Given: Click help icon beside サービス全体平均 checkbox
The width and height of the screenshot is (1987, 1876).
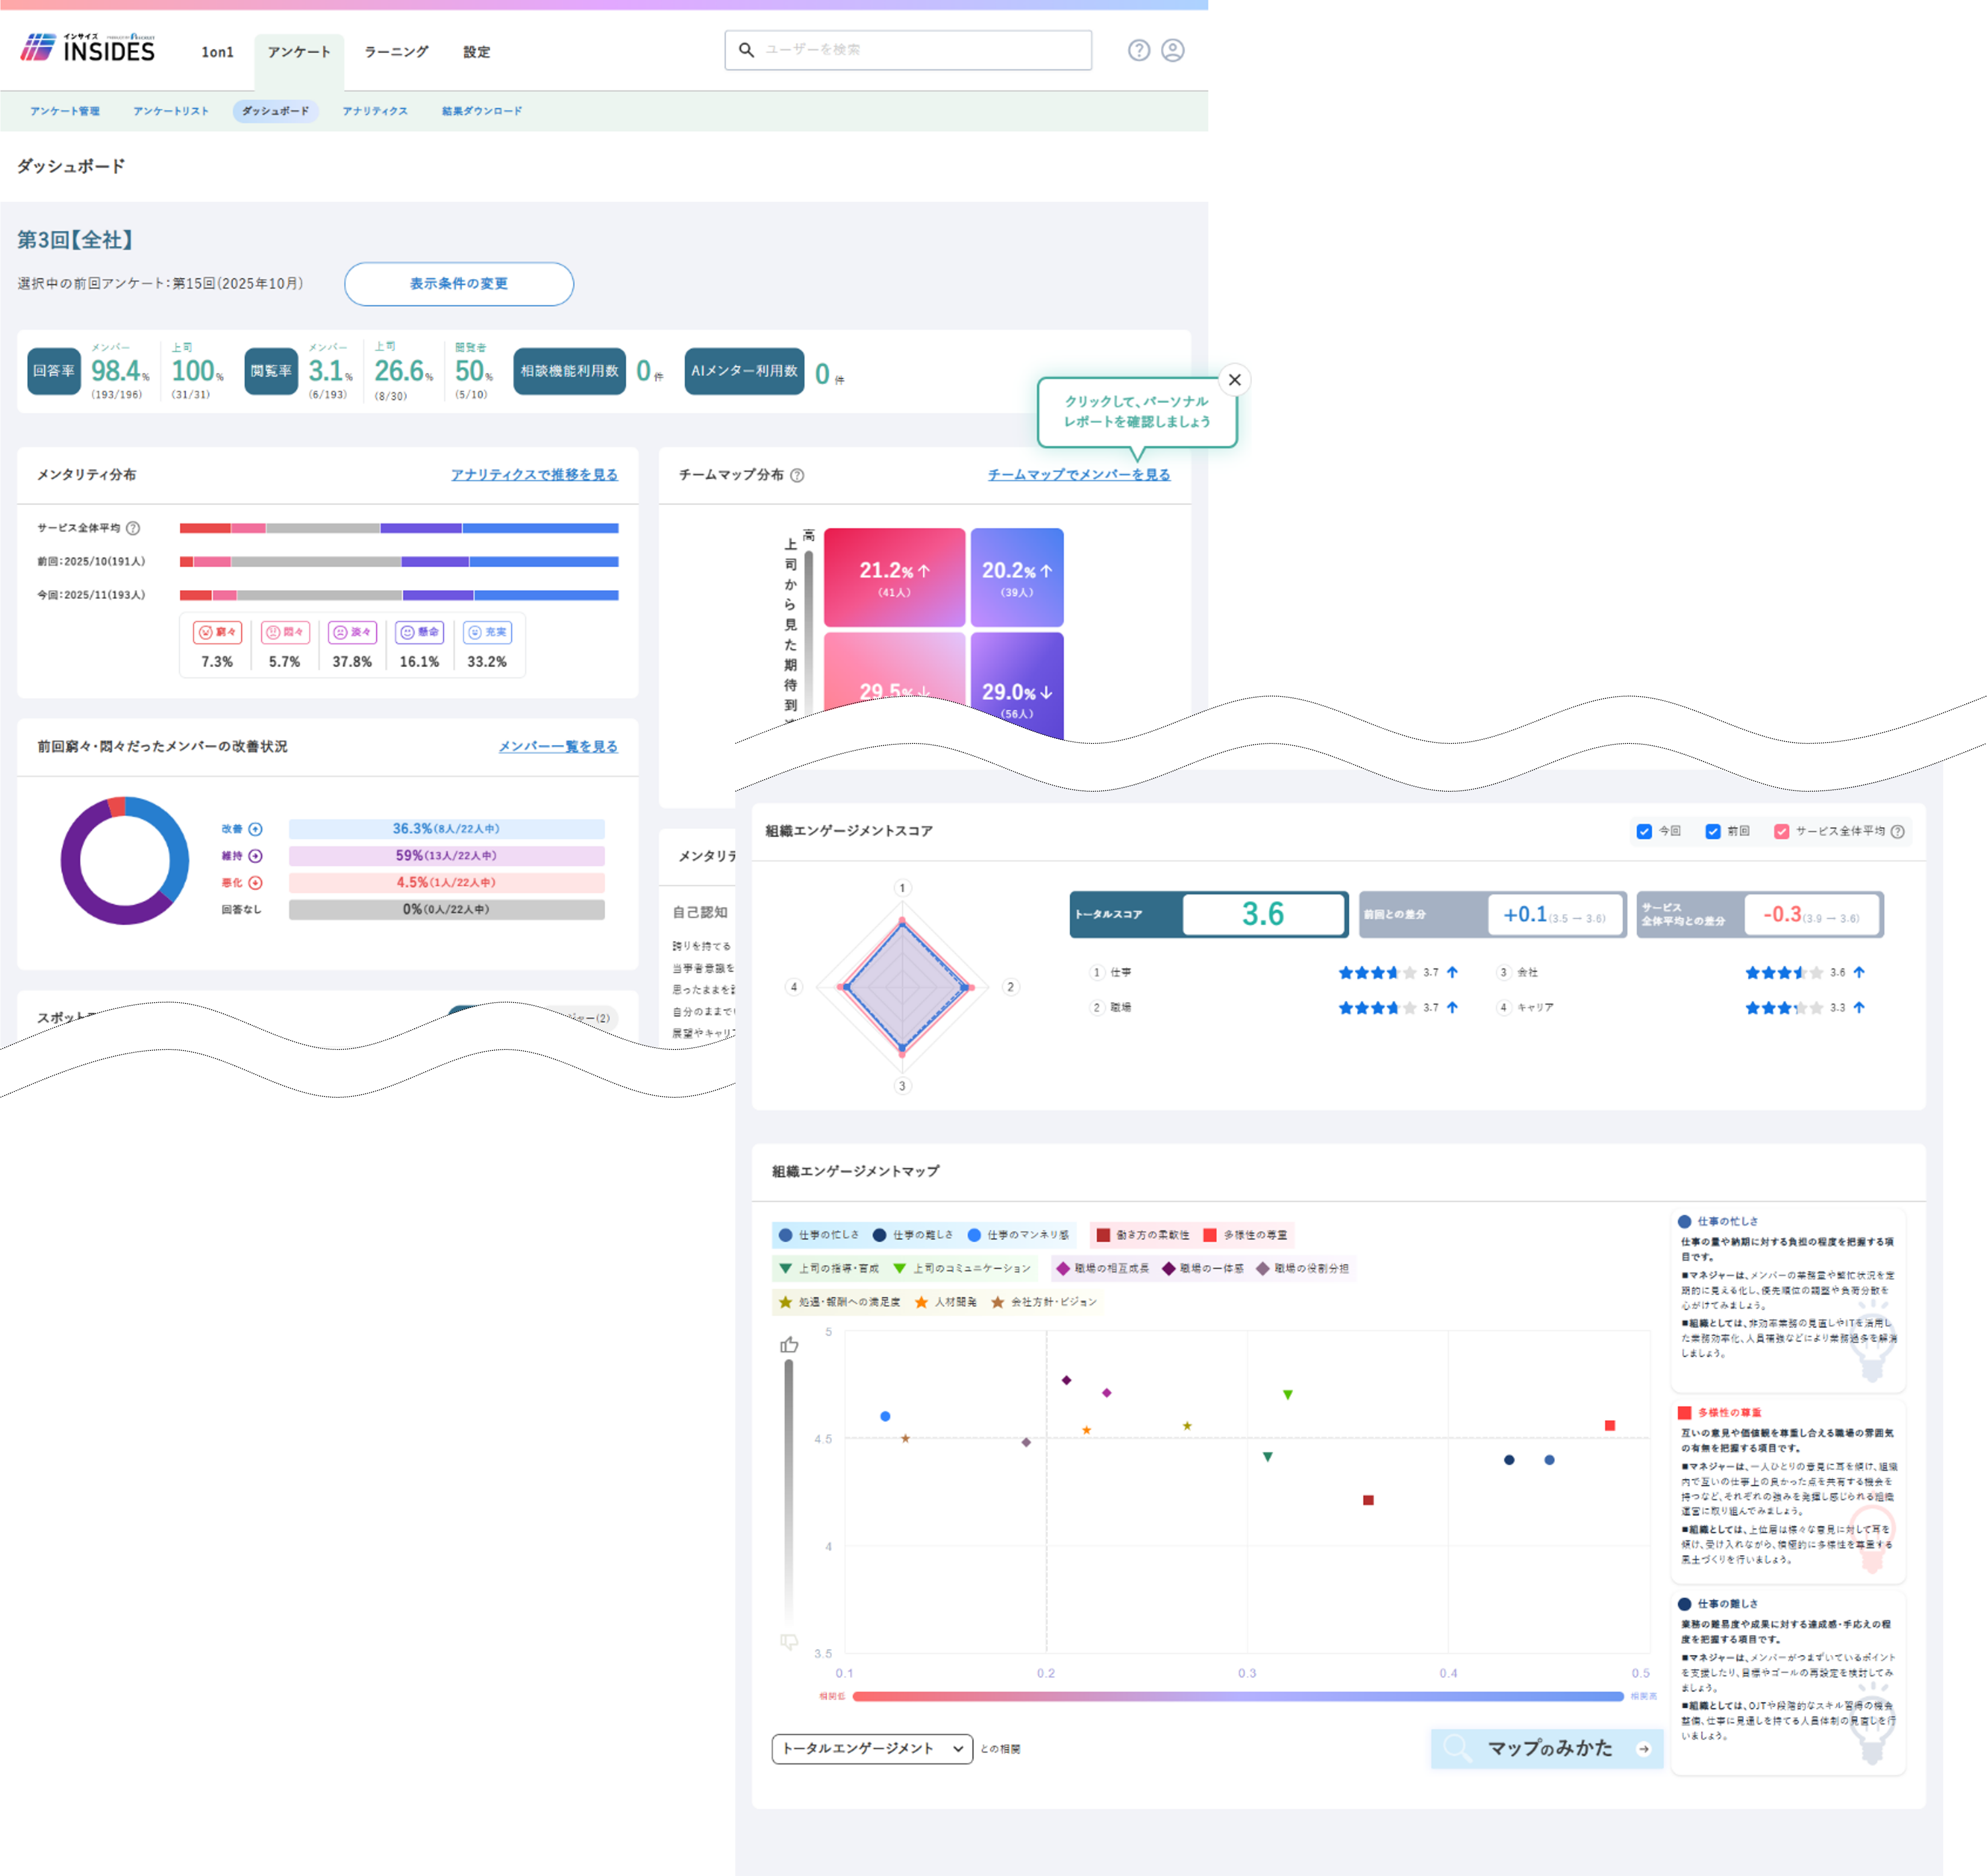Looking at the screenshot, I should [x=1898, y=832].
